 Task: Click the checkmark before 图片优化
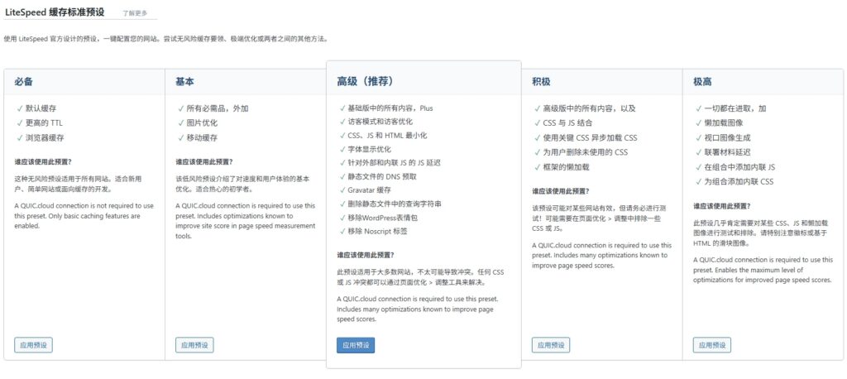tap(181, 122)
